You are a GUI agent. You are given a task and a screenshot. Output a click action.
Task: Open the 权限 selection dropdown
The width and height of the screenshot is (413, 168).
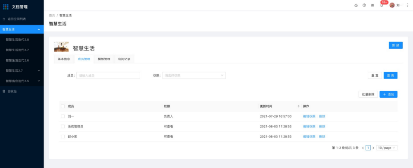tap(194, 75)
